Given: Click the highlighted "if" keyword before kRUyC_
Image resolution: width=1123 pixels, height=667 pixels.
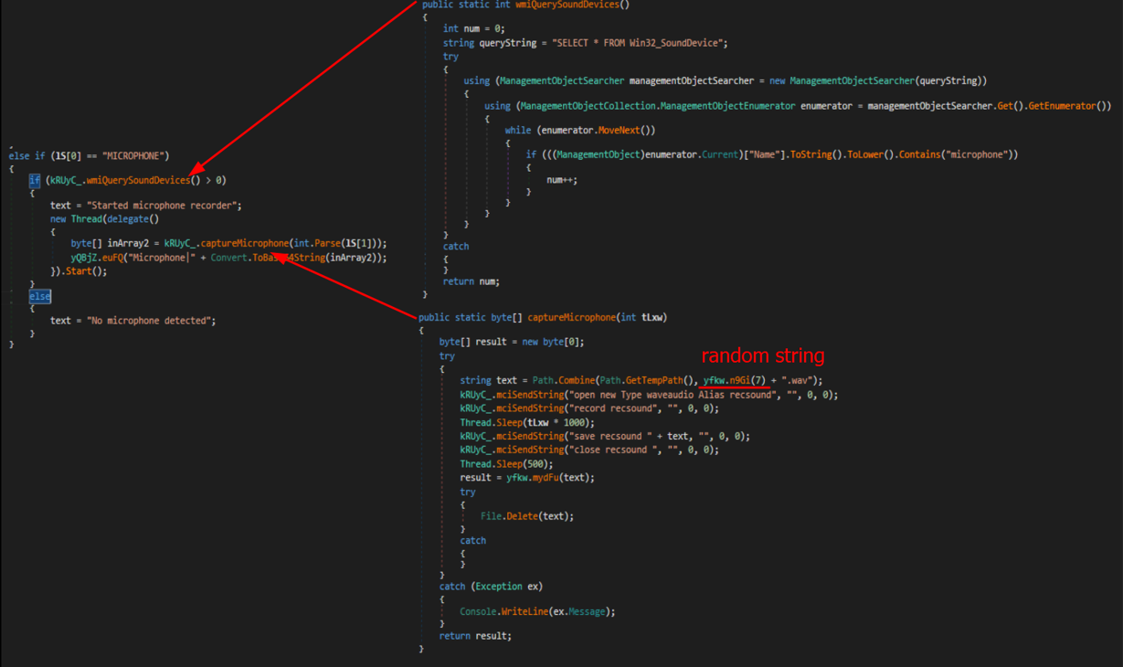Looking at the screenshot, I should pos(34,181).
